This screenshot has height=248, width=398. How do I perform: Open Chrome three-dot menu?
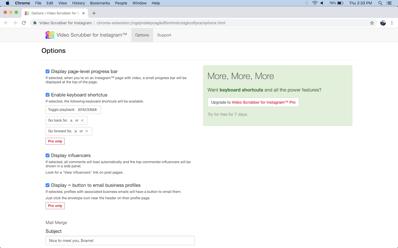pos(392,23)
